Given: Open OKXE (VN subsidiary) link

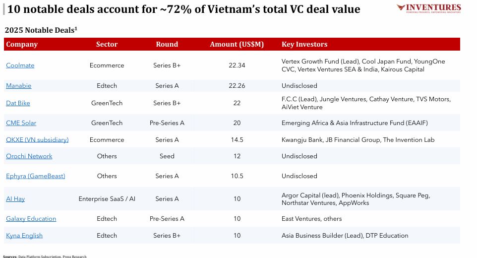Looking at the screenshot, I should click(x=37, y=140).
